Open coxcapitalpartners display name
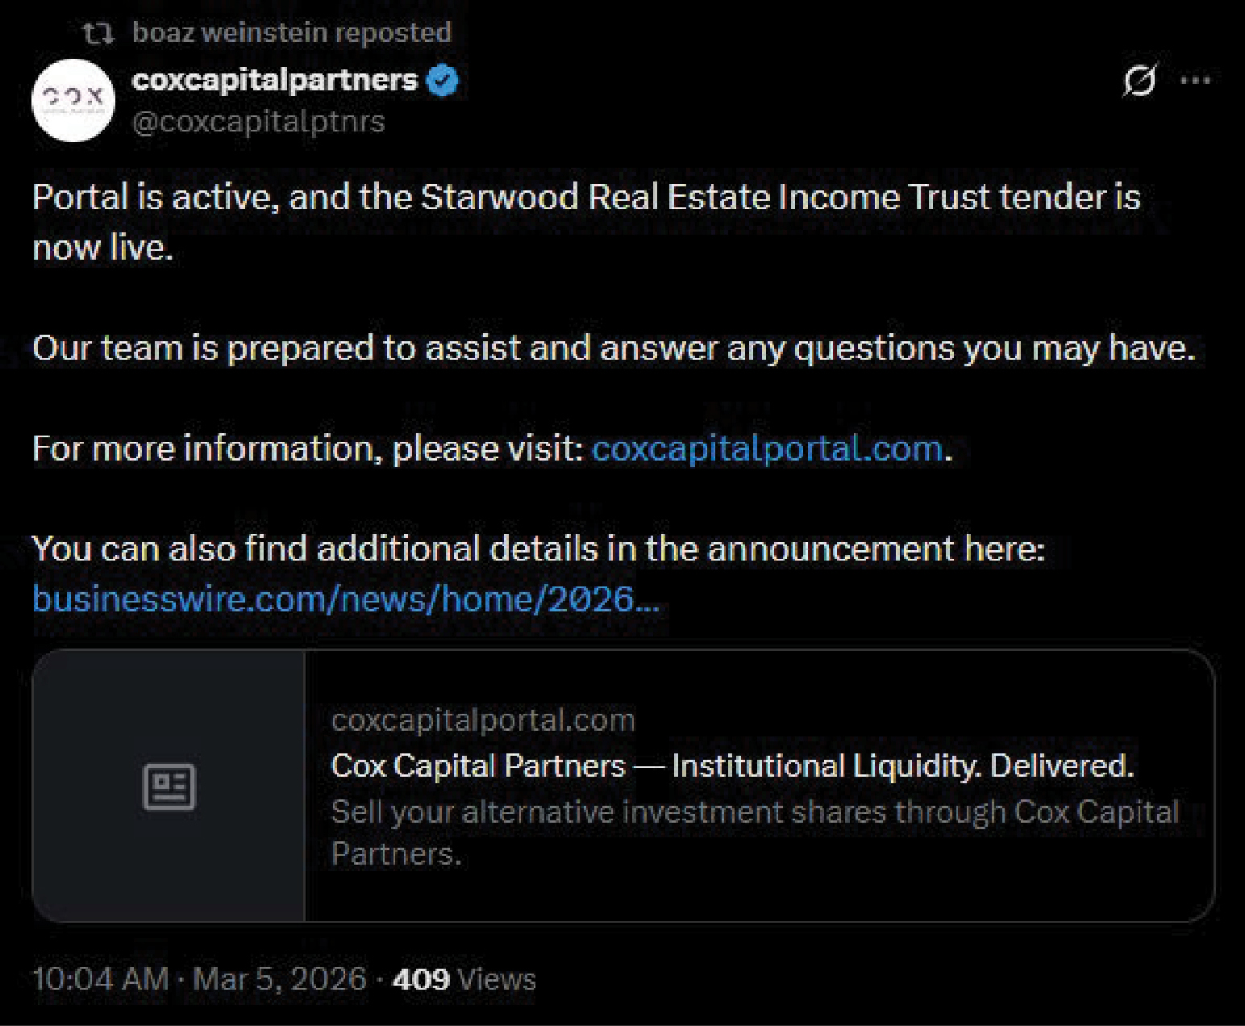Image resolution: width=1245 pixels, height=1026 pixels. 274,80
